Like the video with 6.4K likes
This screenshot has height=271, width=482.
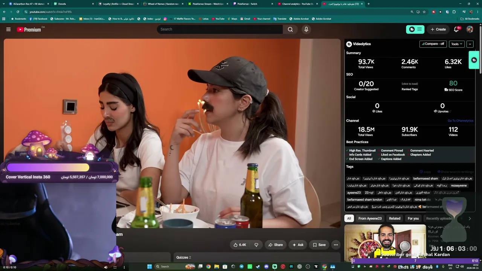pyautogui.click(x=239, y=245)
